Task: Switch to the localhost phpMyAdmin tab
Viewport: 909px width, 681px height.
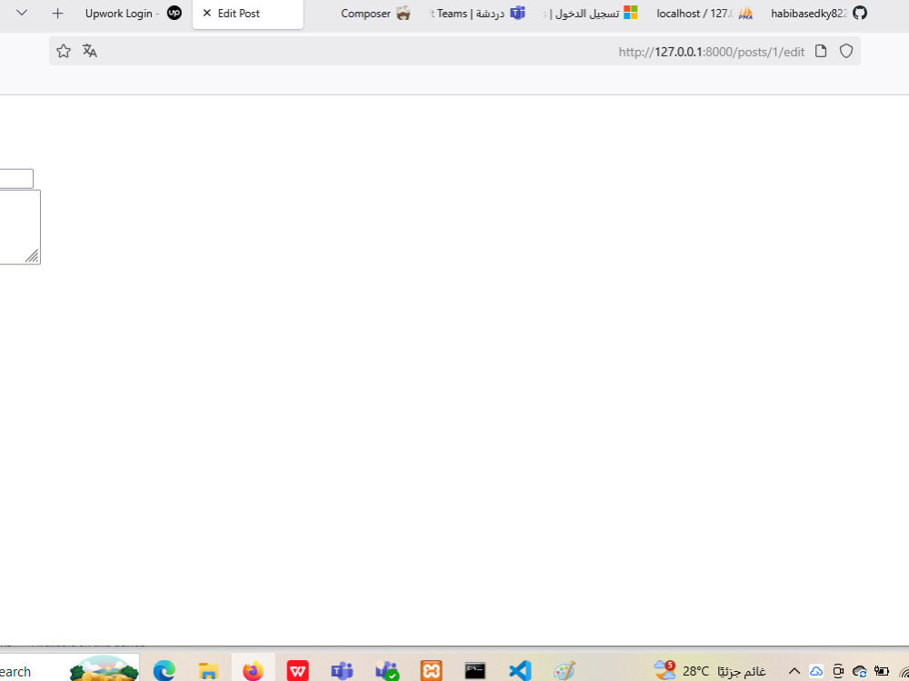Action: point(705,14)
